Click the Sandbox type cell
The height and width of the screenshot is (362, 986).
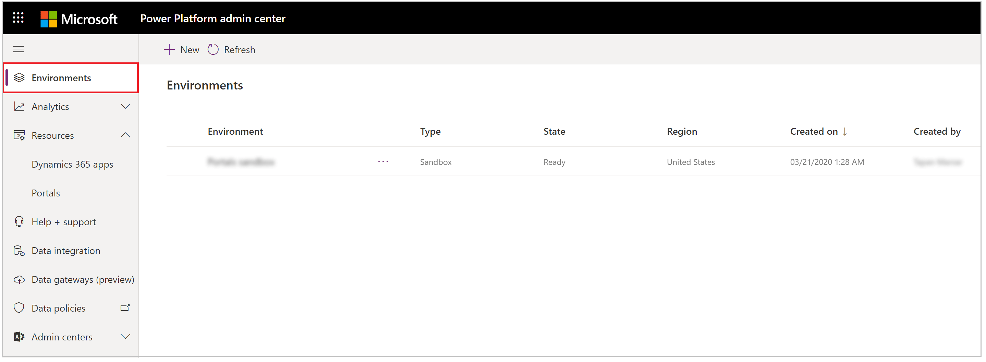coord(436,162)
